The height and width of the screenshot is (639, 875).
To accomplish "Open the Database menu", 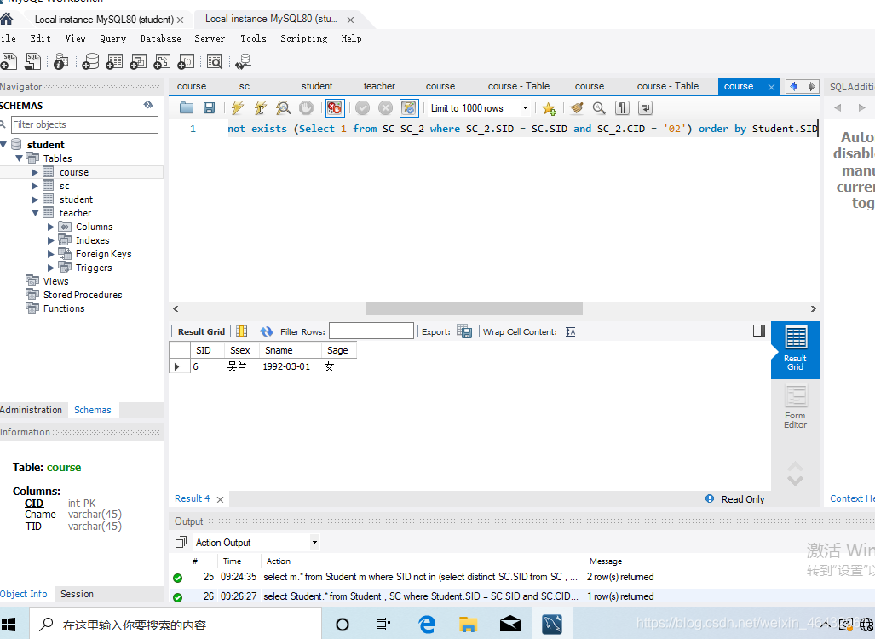I will [x=160, y=38].
